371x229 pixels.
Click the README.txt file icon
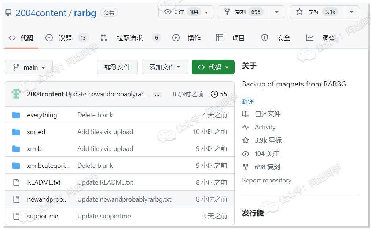tap(16, 182)
